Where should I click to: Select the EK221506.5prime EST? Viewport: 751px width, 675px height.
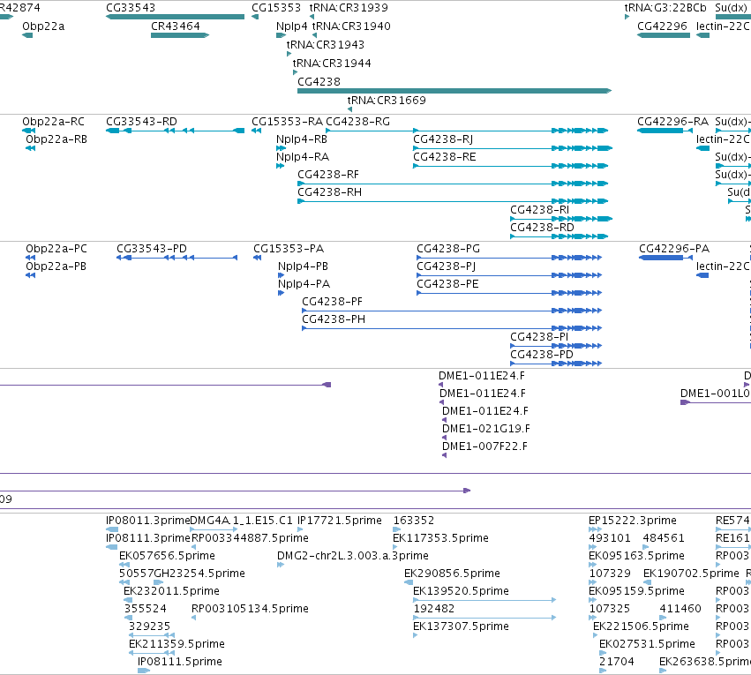(x=596, y=635)
